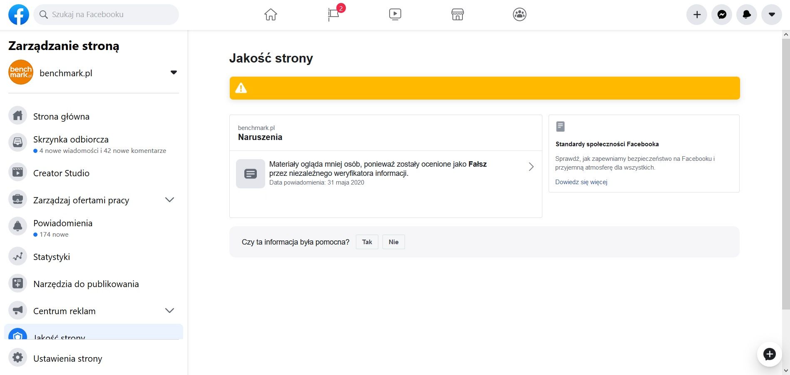The image size is (790, 375).
Task: Open Powiadomienia label in sidebar
Action: click(x=63, y=223)
